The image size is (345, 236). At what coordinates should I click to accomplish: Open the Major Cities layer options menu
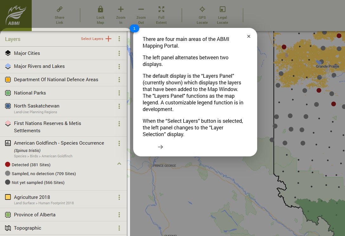click(x=119, y=53)
